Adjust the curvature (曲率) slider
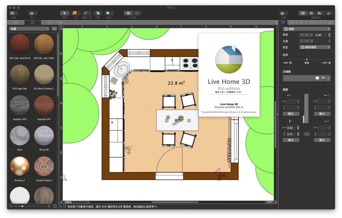The image size is (342, 218). click(307, 59)
